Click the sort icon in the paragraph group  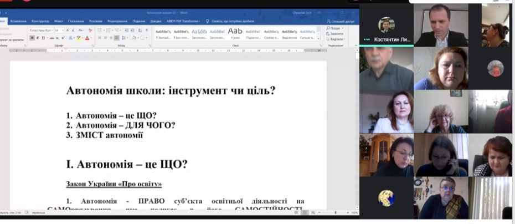pyautogui.click(x=140, y=30)
